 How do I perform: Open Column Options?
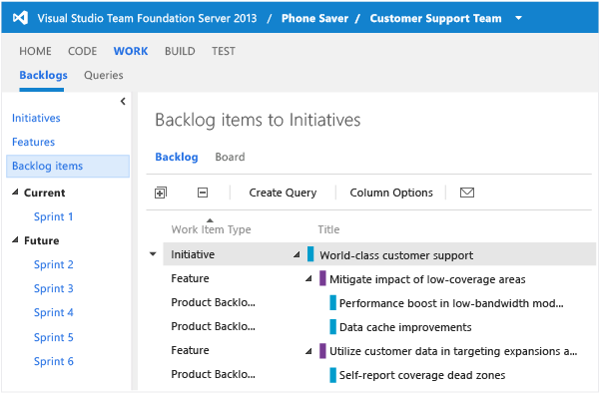tap(391, 193)
